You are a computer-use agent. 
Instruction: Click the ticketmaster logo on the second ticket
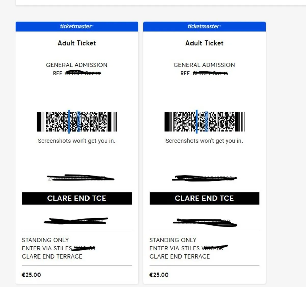pyautogui.click(x=204, y=26)
